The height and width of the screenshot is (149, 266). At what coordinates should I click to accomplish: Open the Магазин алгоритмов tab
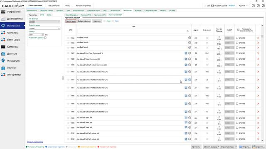83,6
